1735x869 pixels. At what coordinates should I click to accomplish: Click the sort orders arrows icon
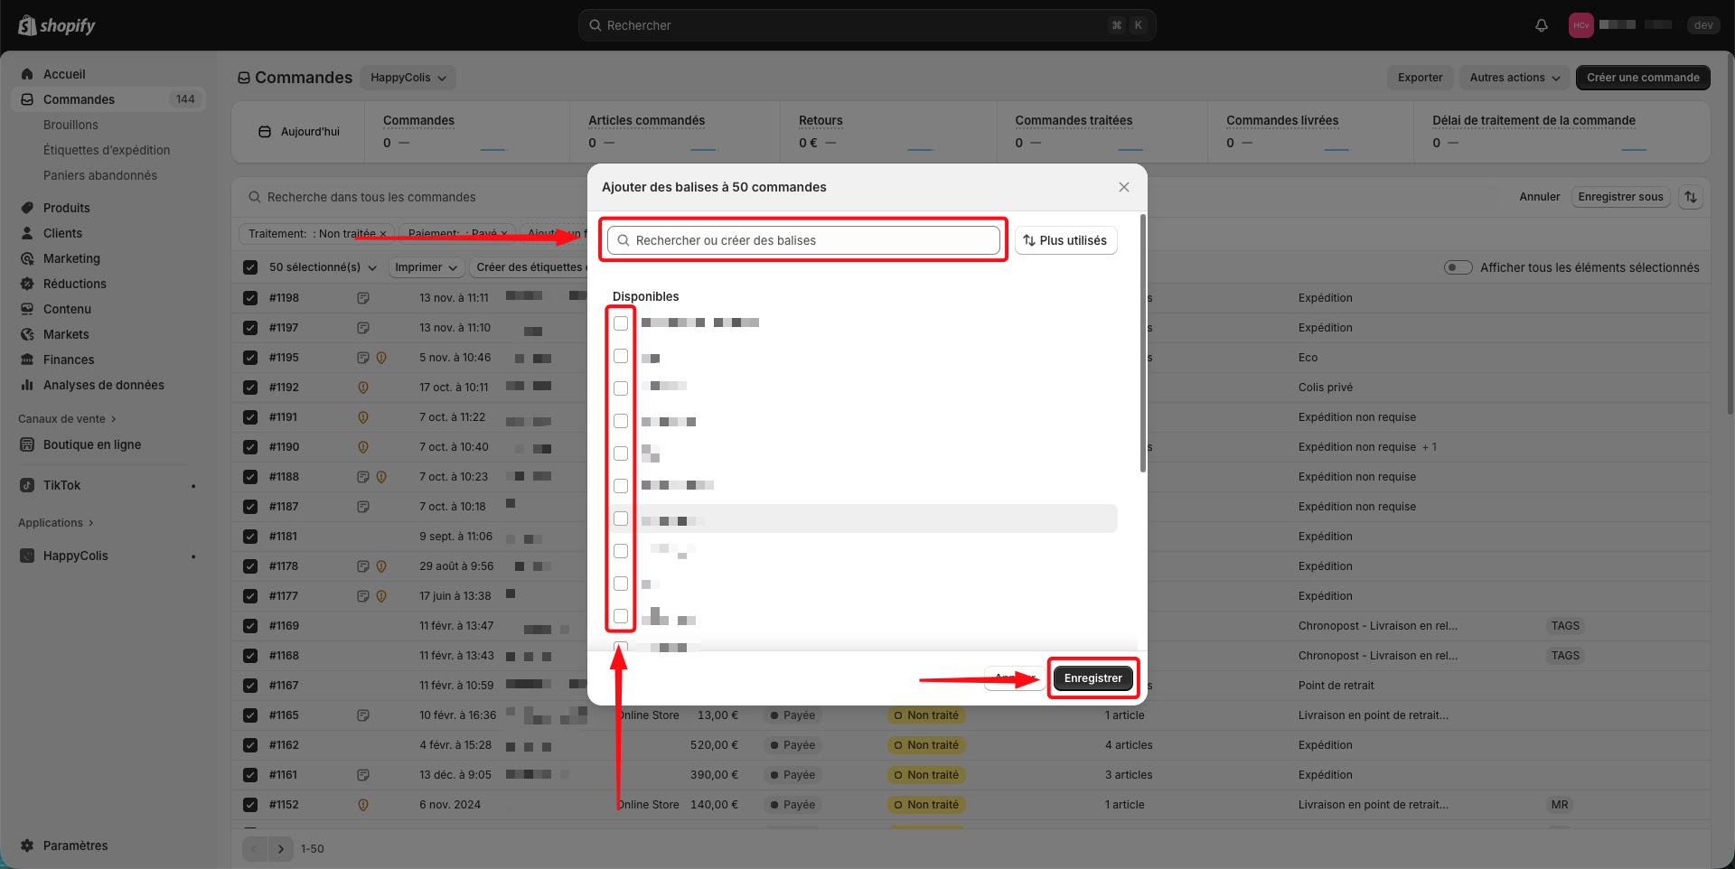1691,197
